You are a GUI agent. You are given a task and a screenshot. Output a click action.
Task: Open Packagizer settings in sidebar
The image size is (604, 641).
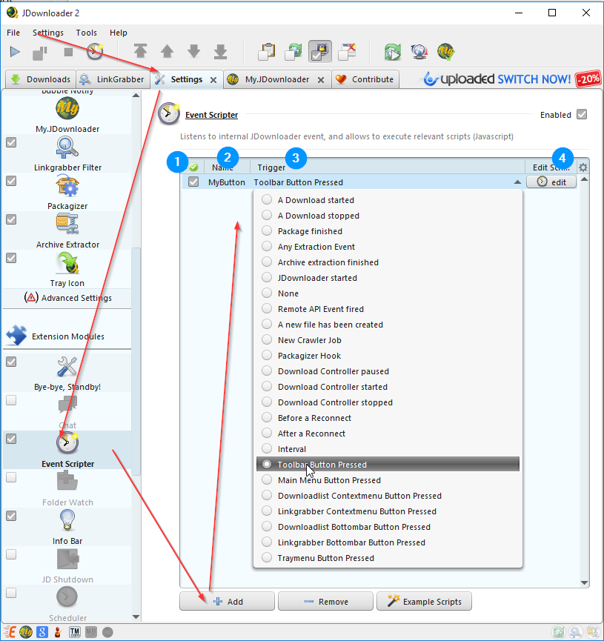(x=67, y=193)
